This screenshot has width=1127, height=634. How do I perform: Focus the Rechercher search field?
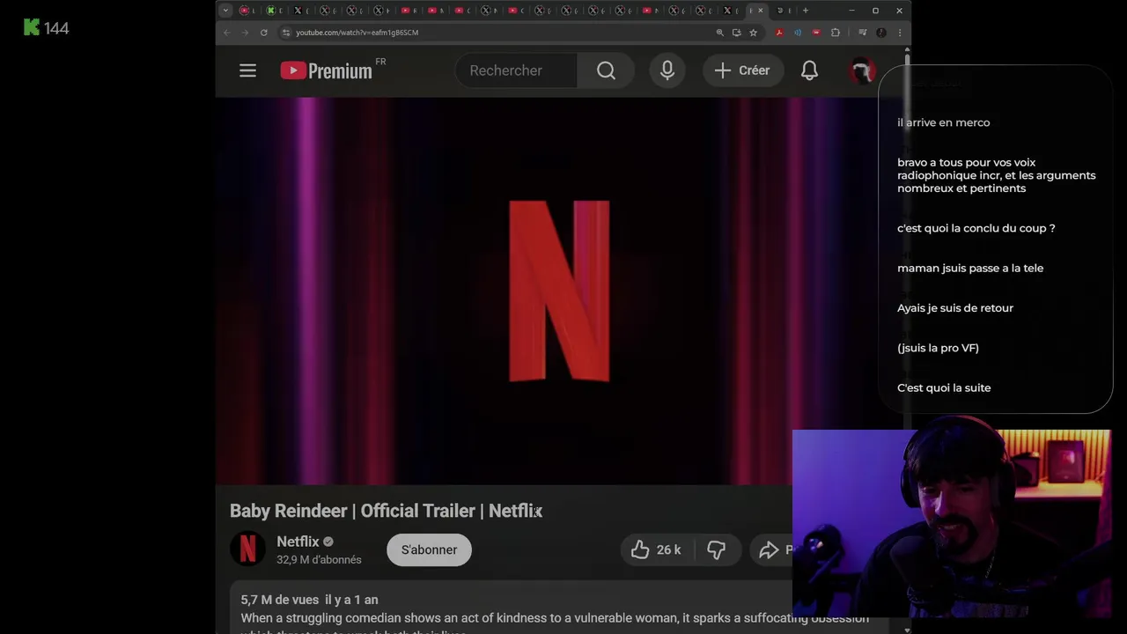point(516,70)
